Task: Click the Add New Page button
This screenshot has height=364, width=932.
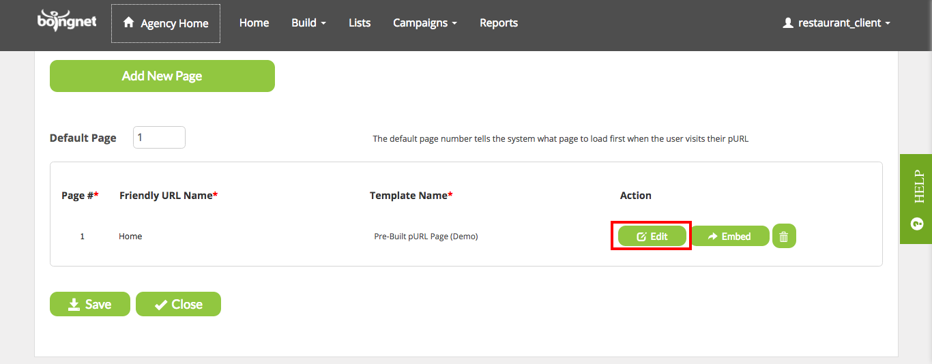Action: (162, 76)
